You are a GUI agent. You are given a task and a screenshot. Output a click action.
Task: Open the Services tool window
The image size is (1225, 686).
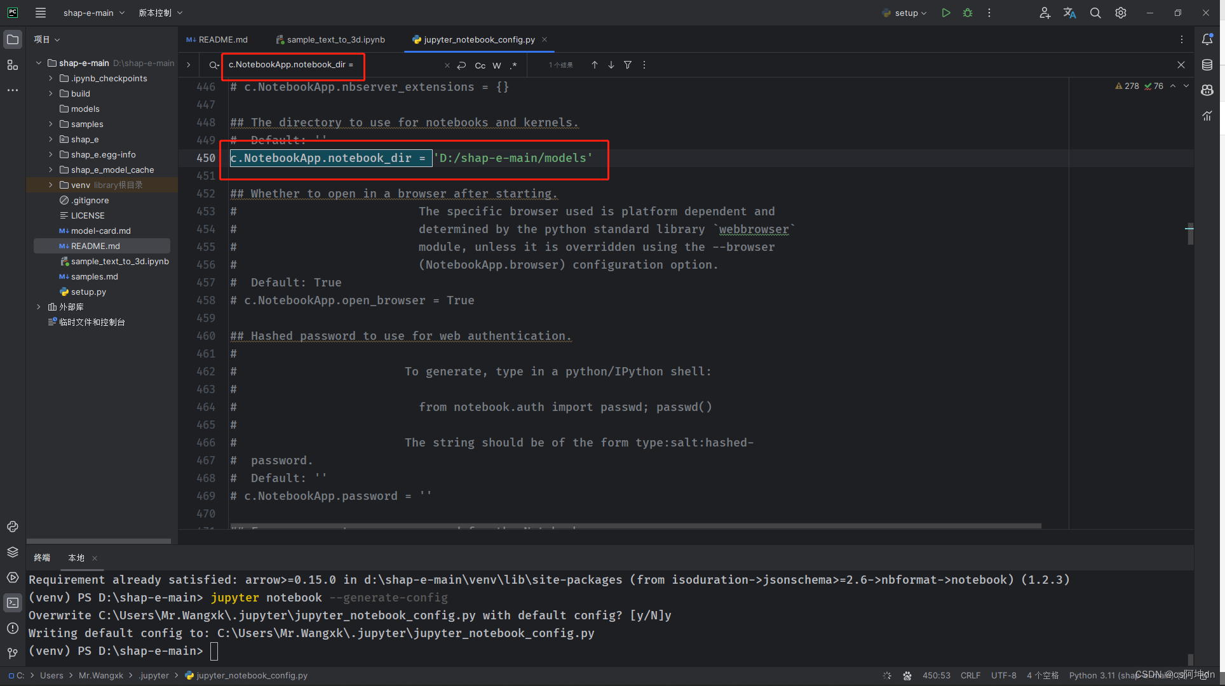click(x=13, y=577)
